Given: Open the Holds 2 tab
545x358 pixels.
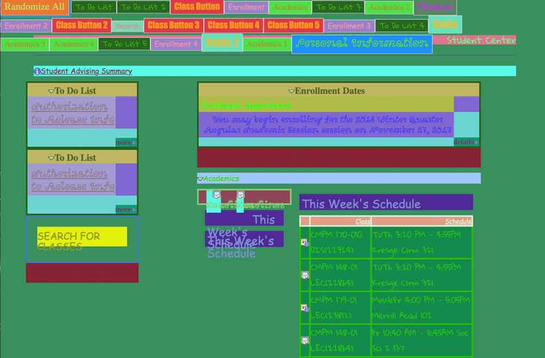Looking at the screenshot, I should [222, 43].
